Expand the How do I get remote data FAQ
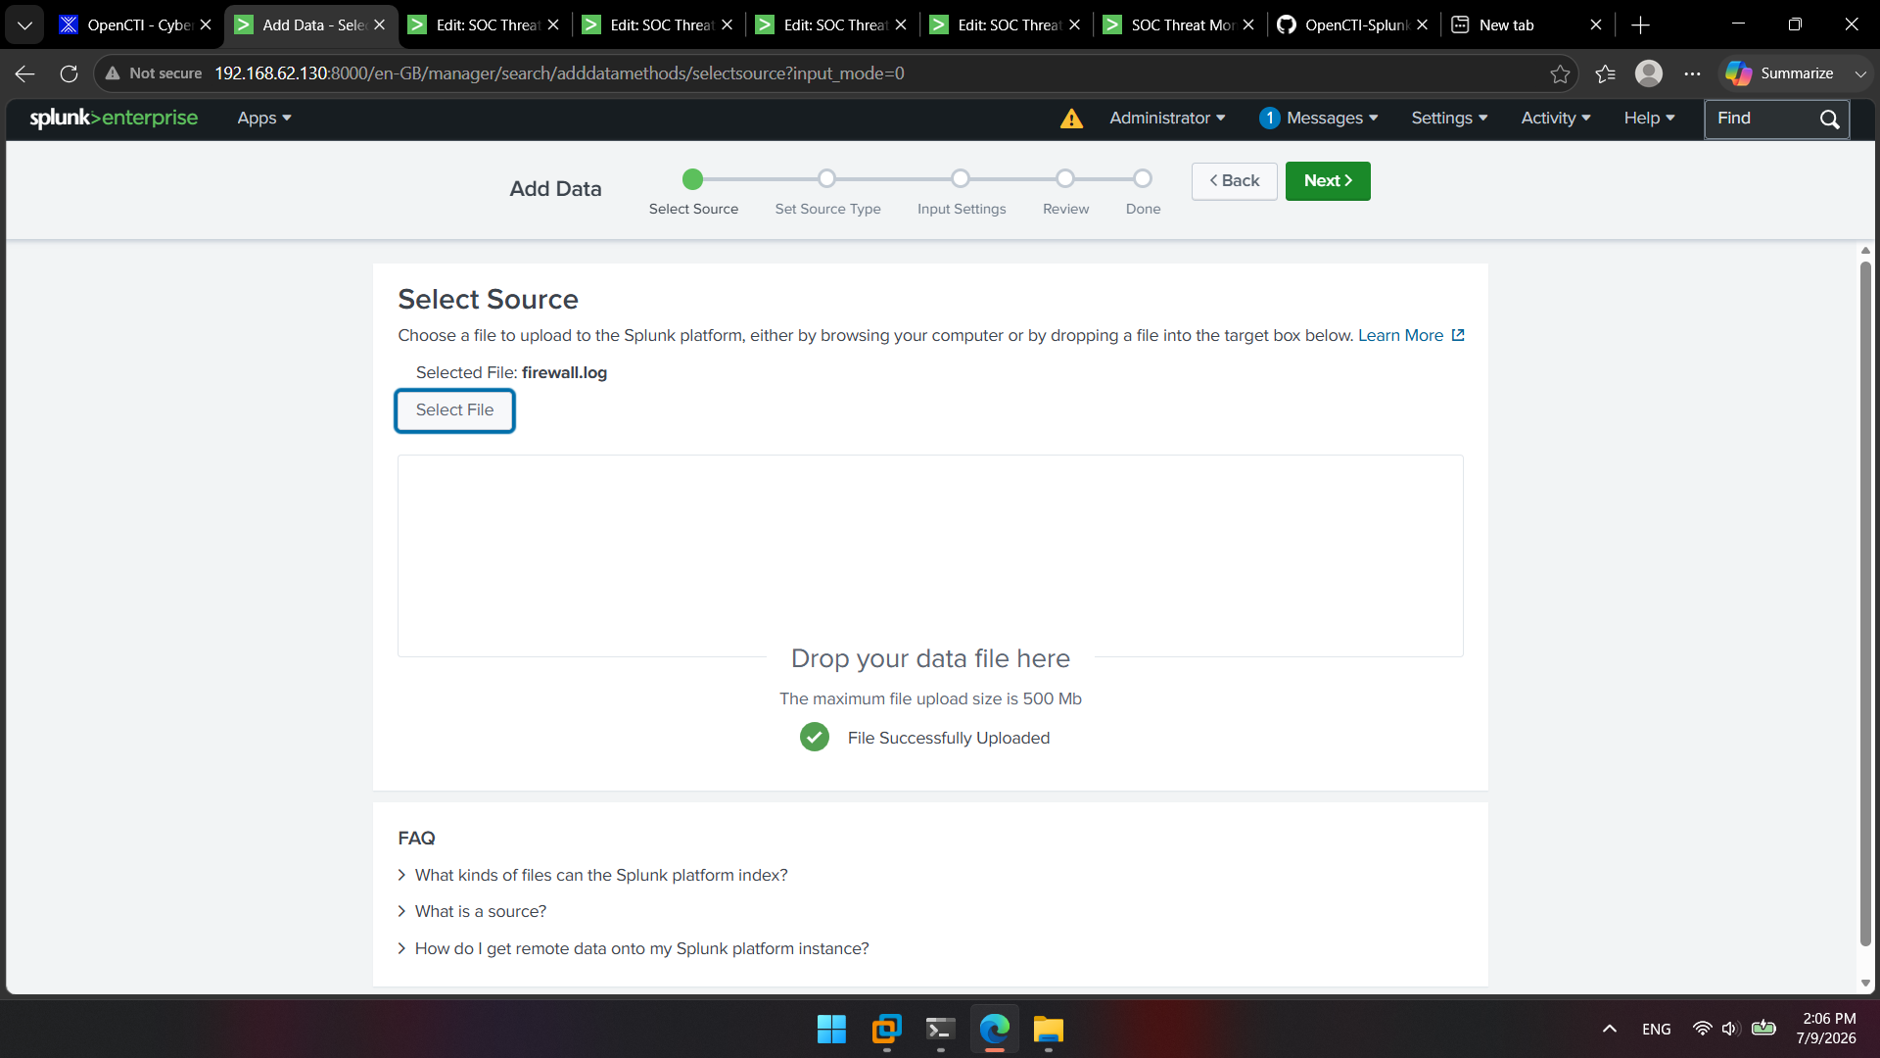Viewport: 1880px width, 1058px height. (634, 948)
